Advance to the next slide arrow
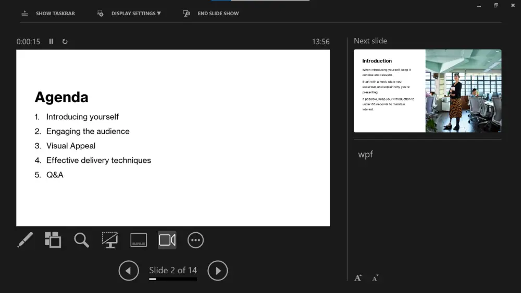Image resolution: width=521 pixels, height=293 pixels. pyautogui.click(x=218, y=271)
